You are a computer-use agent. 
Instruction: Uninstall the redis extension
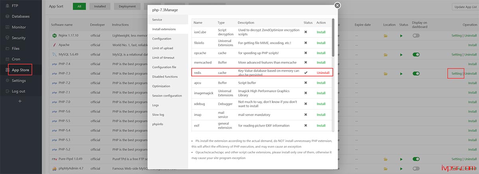[x=323, y=73]
